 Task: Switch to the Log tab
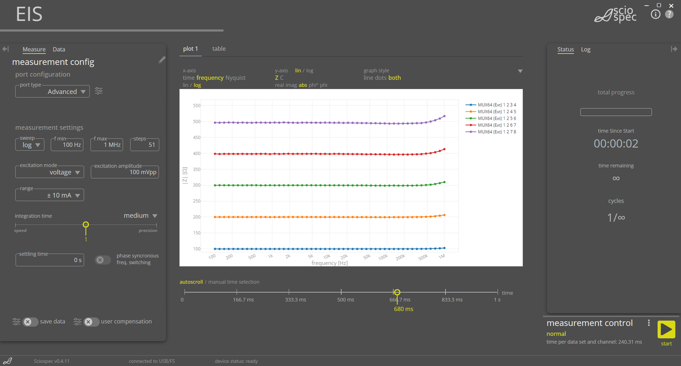point(586,49)
